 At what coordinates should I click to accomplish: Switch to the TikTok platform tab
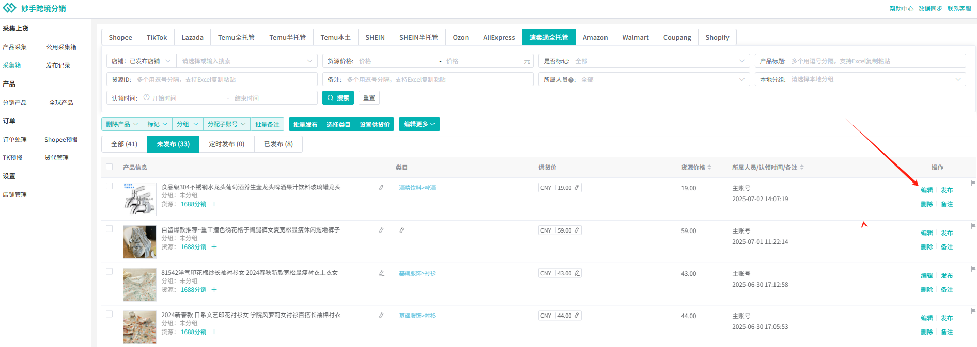point(157,37)
